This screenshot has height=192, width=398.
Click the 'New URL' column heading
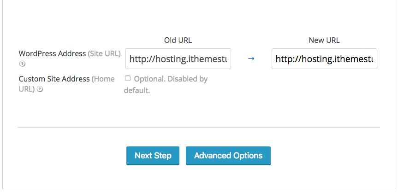[324, 40]
